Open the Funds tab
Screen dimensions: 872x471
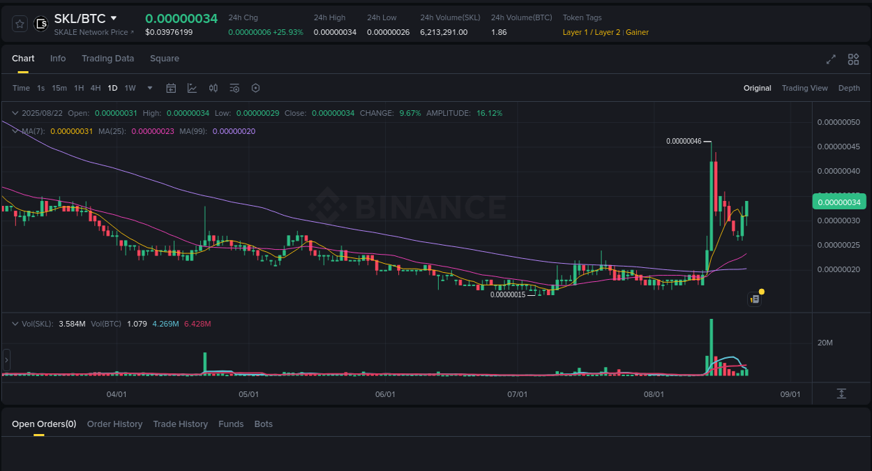(231, 424)
